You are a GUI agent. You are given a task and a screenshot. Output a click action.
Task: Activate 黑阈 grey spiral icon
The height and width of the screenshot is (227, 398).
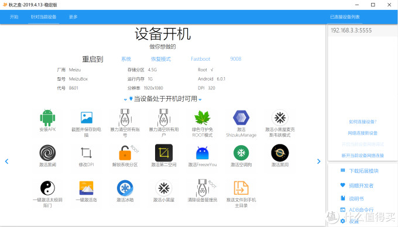[47, 153]
